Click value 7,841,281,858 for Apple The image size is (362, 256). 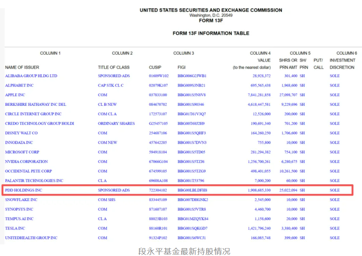(259, 95)
